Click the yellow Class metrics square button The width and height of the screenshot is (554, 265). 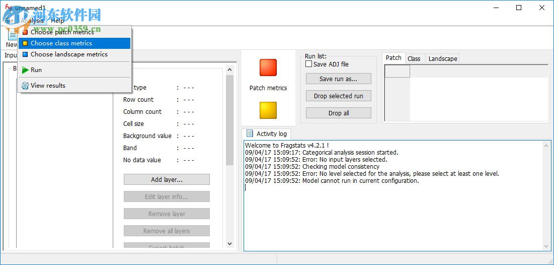[x=268, y=110]
